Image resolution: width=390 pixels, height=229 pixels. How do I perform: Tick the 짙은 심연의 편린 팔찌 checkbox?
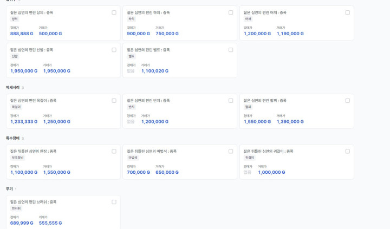(x=348, y=101)
